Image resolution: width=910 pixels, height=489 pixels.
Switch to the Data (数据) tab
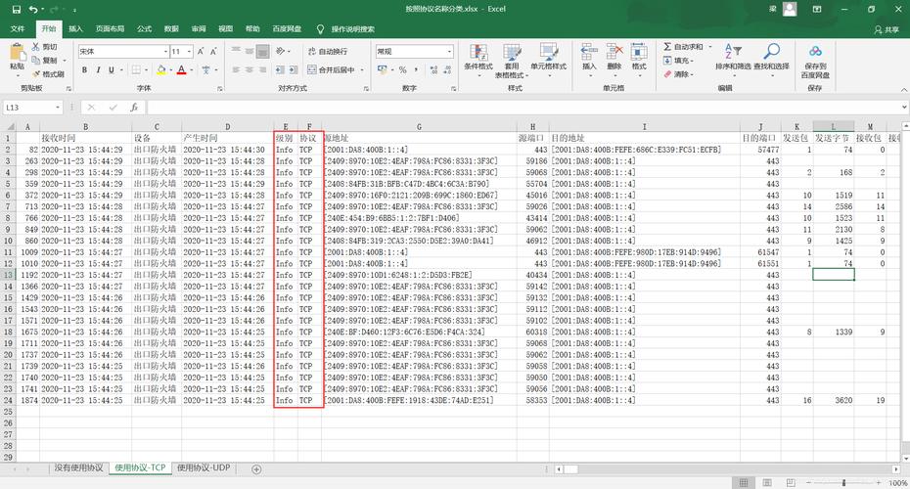coord(171,28)
